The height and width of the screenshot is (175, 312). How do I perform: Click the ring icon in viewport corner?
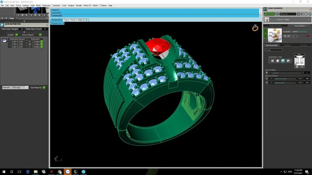coord(255,27)
